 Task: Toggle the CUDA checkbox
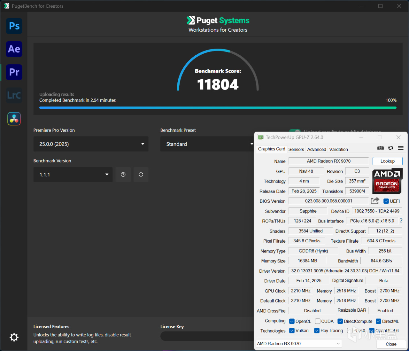[318, 321]
